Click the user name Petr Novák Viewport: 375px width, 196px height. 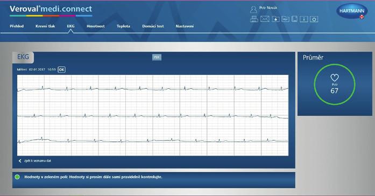(x=268, y=8)
